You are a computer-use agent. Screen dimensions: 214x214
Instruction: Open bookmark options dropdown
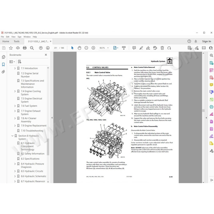coord(12,62)
